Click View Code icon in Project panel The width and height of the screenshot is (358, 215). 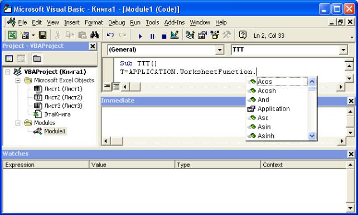9,58
